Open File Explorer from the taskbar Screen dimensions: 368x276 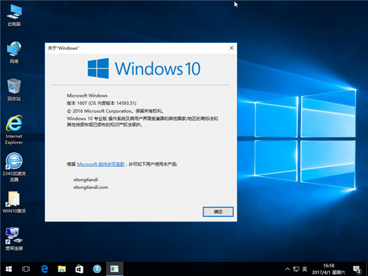(x=62, y=269)
